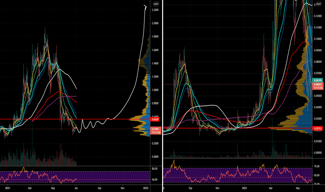Image resolution: width=325 pixels, height=192 pixels.
Task: Open the USDT currency selector on the right chart
Action: point(318,4)
